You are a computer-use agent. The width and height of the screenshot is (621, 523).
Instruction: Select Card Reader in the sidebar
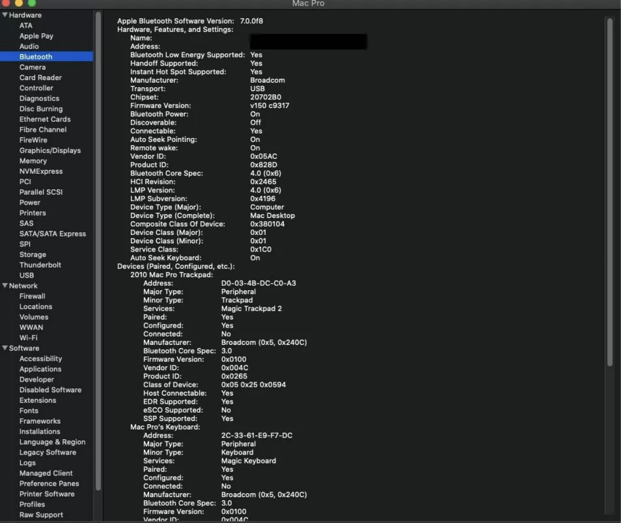pos(40,78)
